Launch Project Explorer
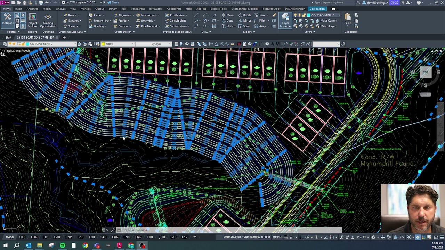The width and height of the screenshot is (445, 250). [x=32, y=21]
